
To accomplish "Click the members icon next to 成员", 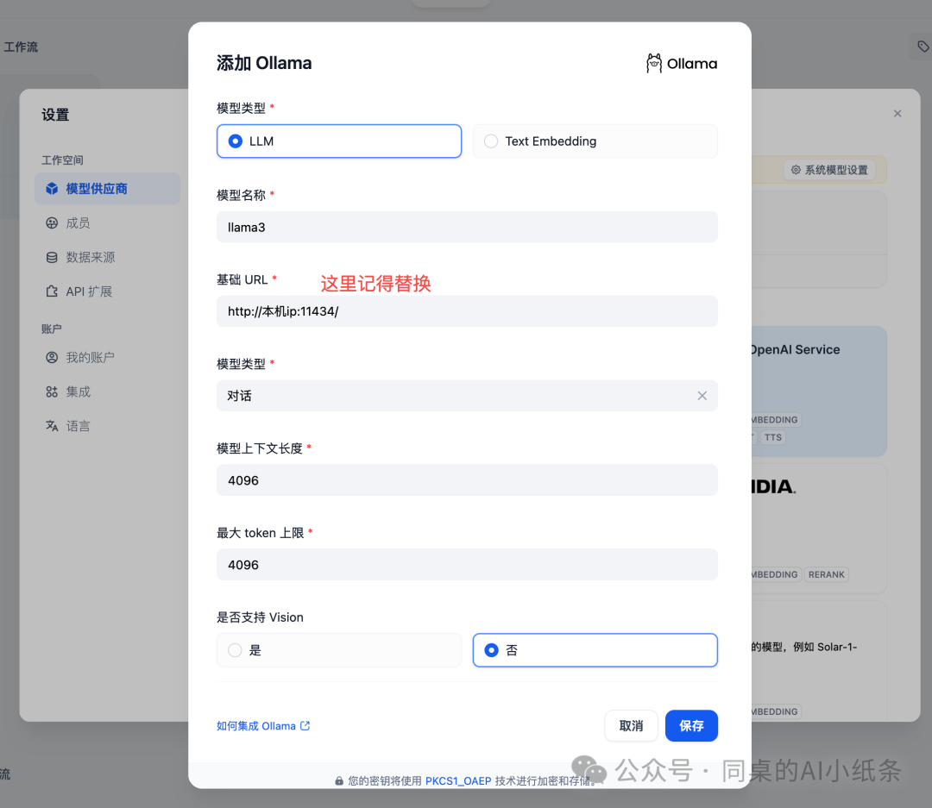I will point(53,223).
